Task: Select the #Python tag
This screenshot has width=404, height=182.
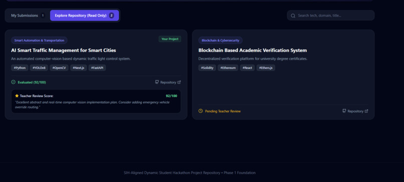Action: [x=20, y=68]
